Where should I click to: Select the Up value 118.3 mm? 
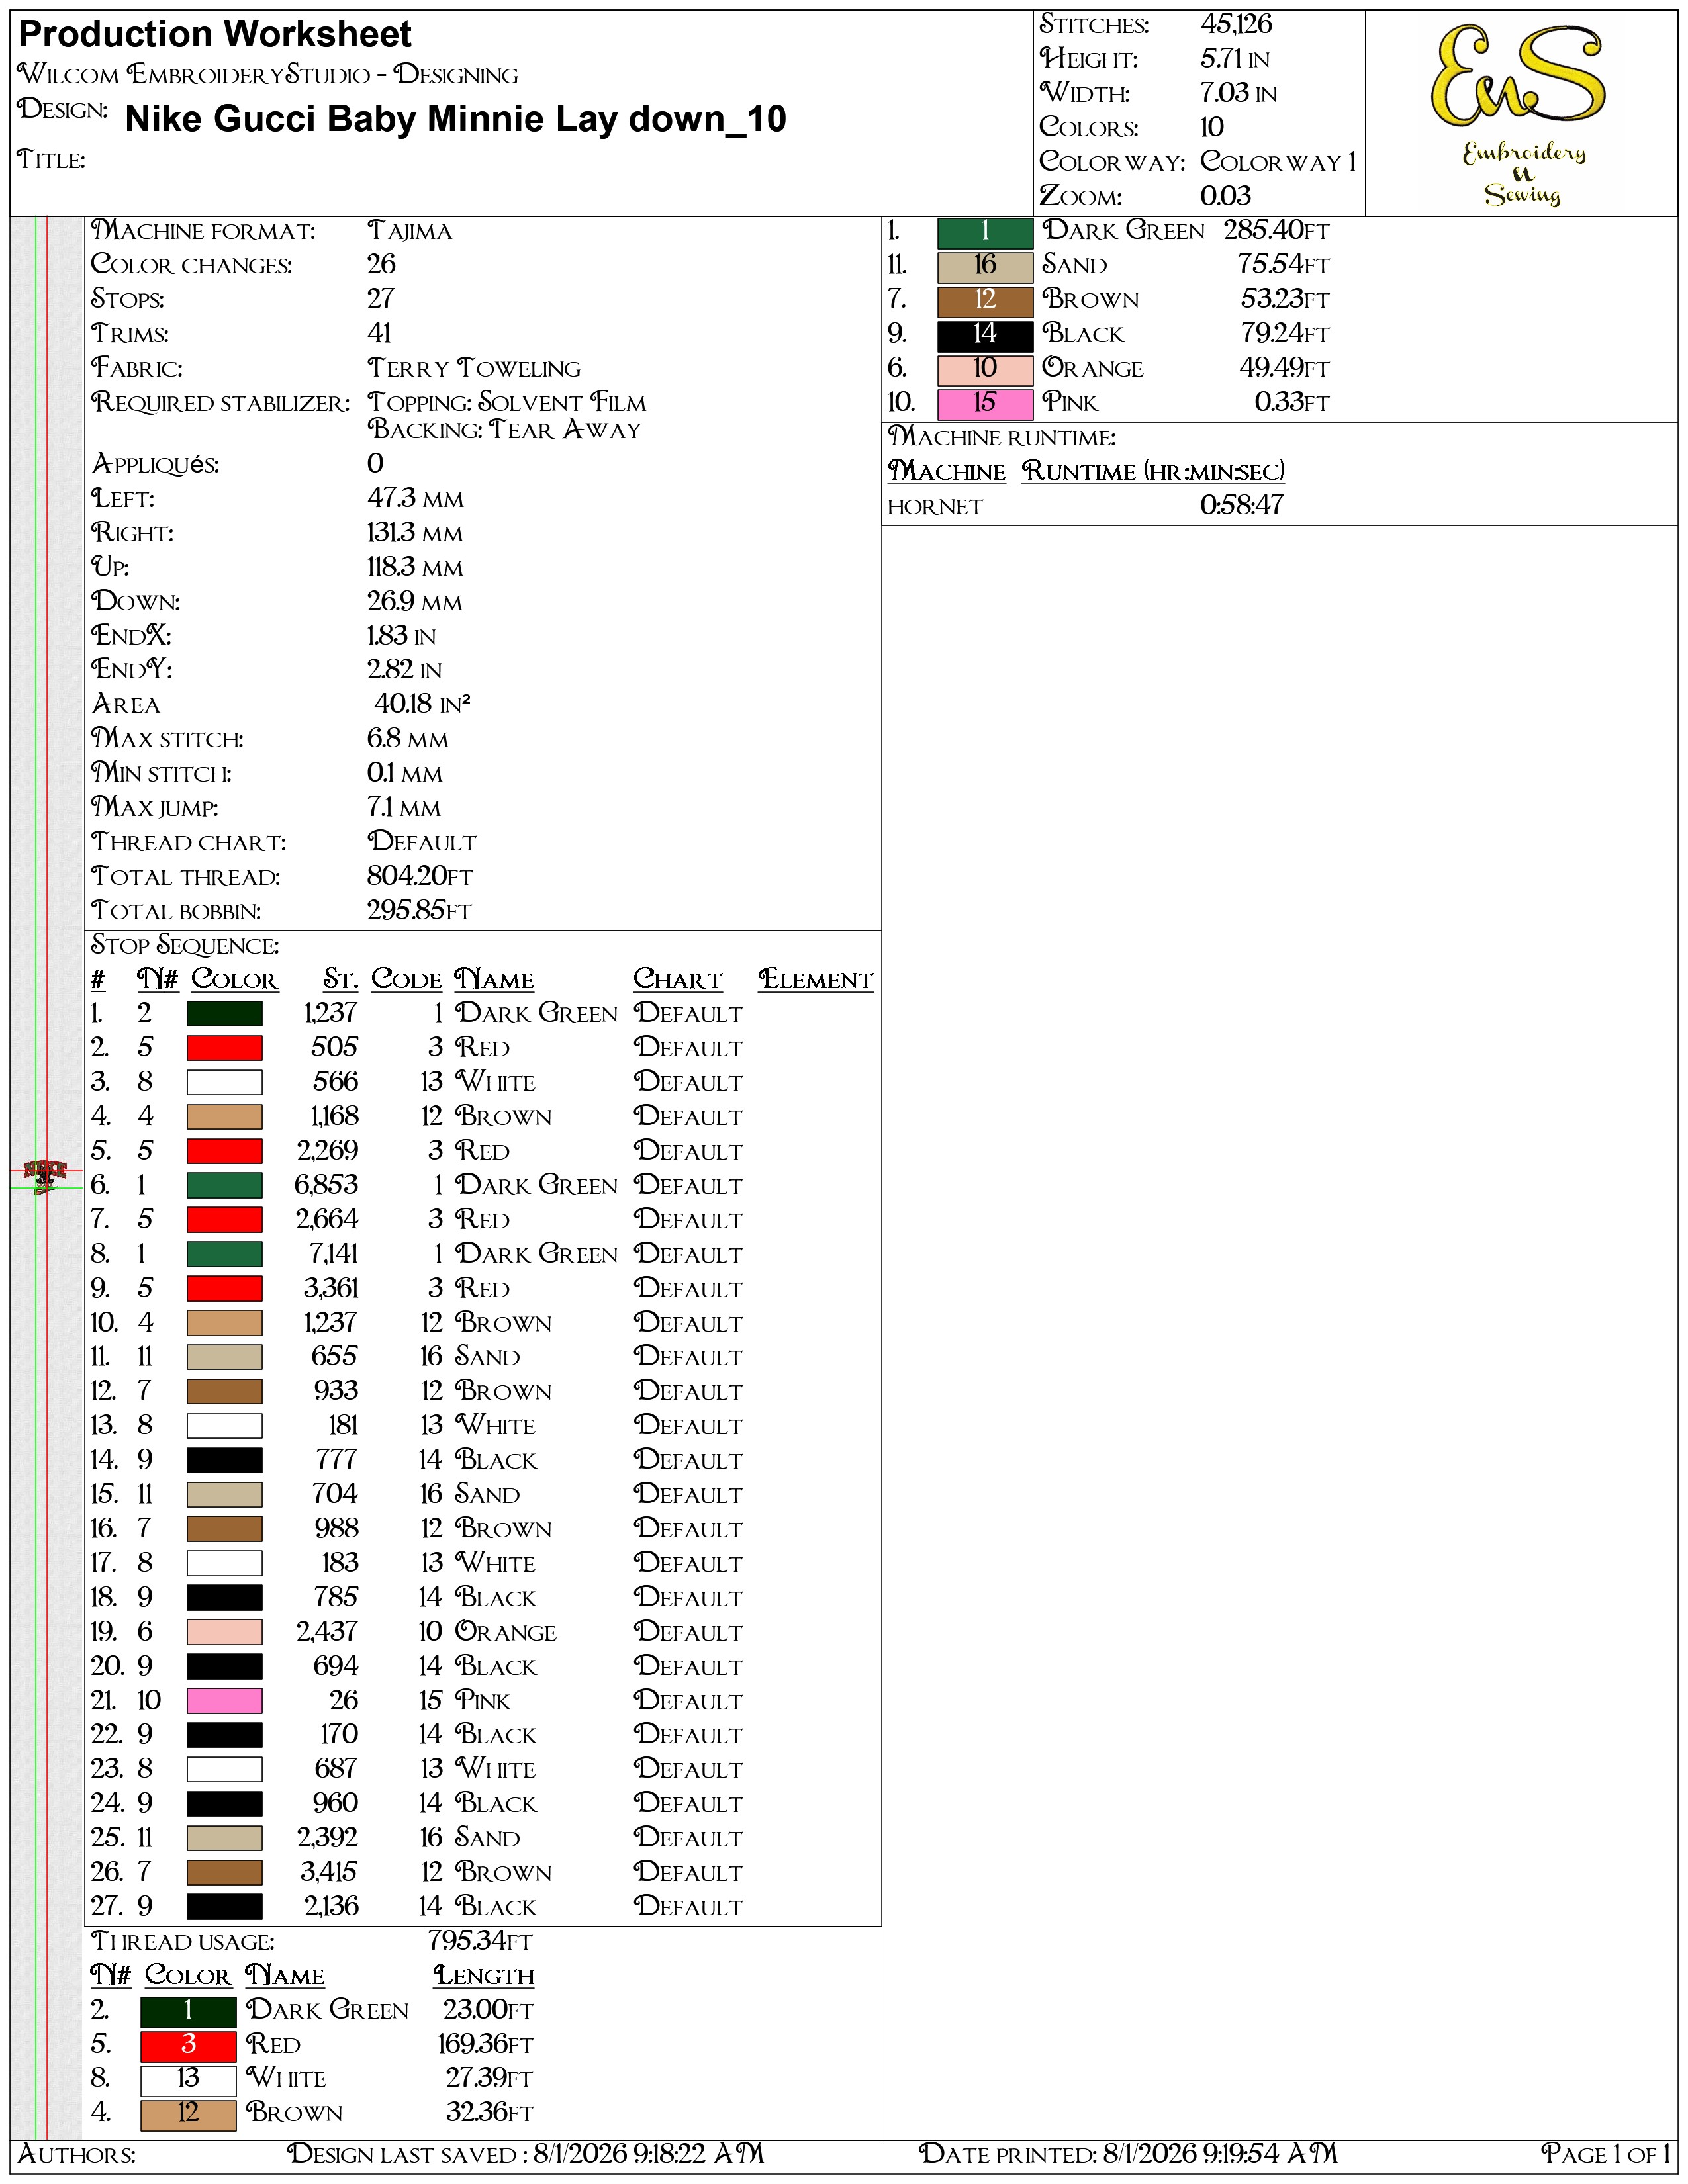pyautogui.click(x=415, y=568)
